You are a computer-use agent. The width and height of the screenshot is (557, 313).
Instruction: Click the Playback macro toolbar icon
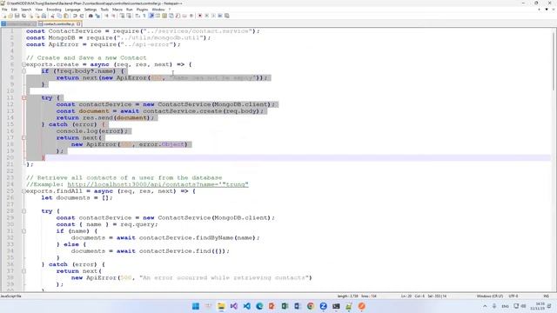(214, 16)
